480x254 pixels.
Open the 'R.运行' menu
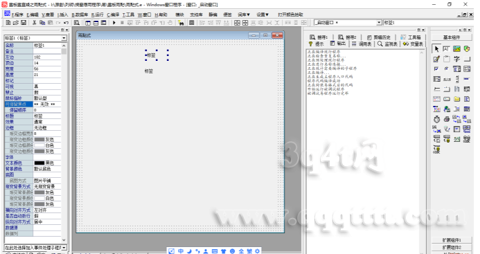click(x=98, y=15)
